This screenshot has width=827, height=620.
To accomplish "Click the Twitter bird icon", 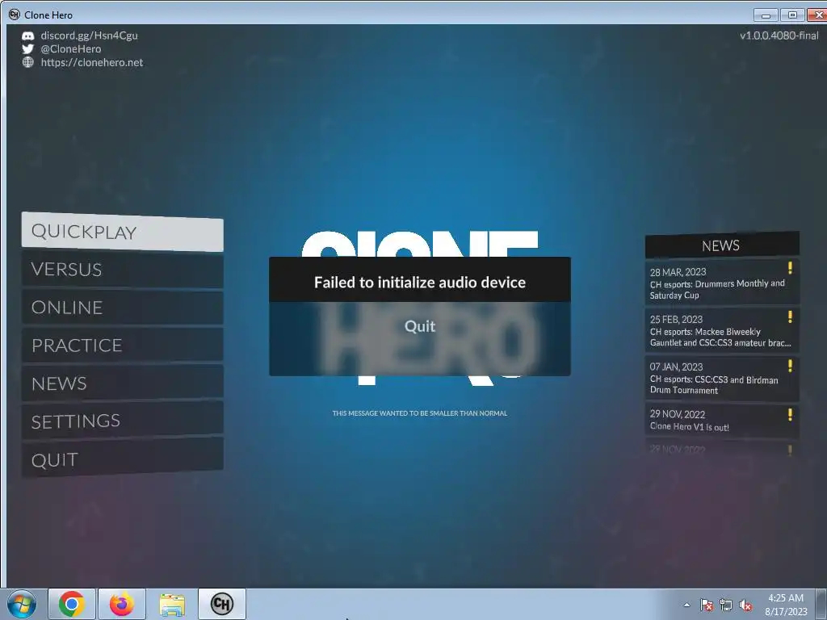I will 28,49.
